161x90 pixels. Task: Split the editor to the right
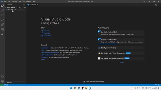click(156, 5)
